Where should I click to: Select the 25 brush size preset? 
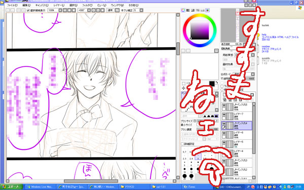184,176
